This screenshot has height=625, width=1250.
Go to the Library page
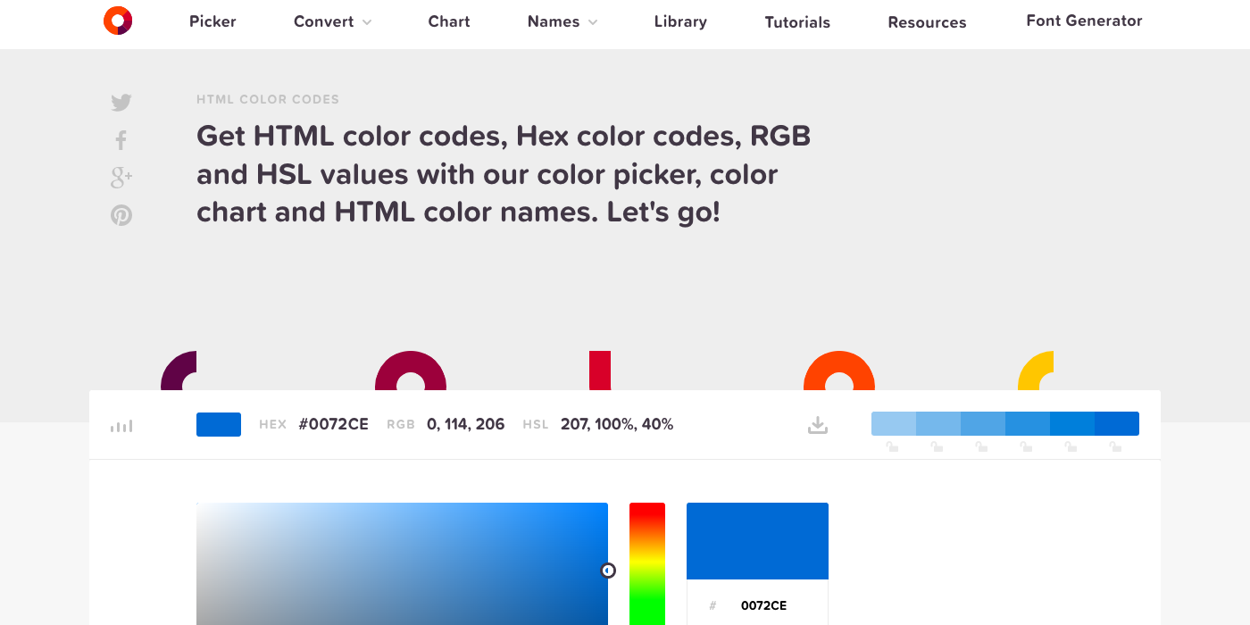point(680,21)
